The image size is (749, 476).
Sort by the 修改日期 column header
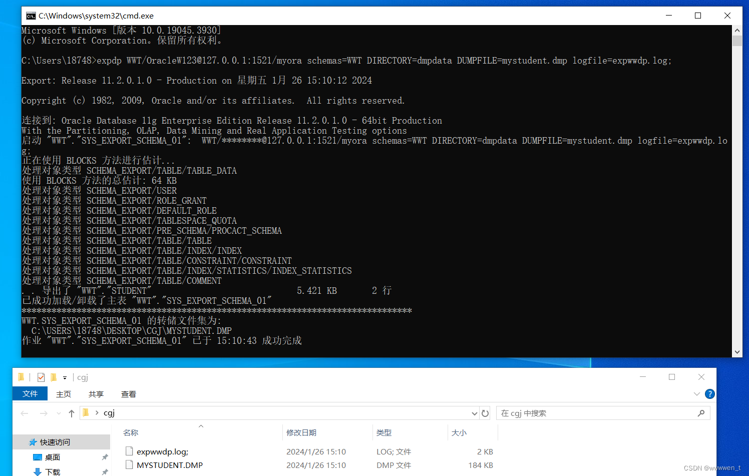[301, 432]
